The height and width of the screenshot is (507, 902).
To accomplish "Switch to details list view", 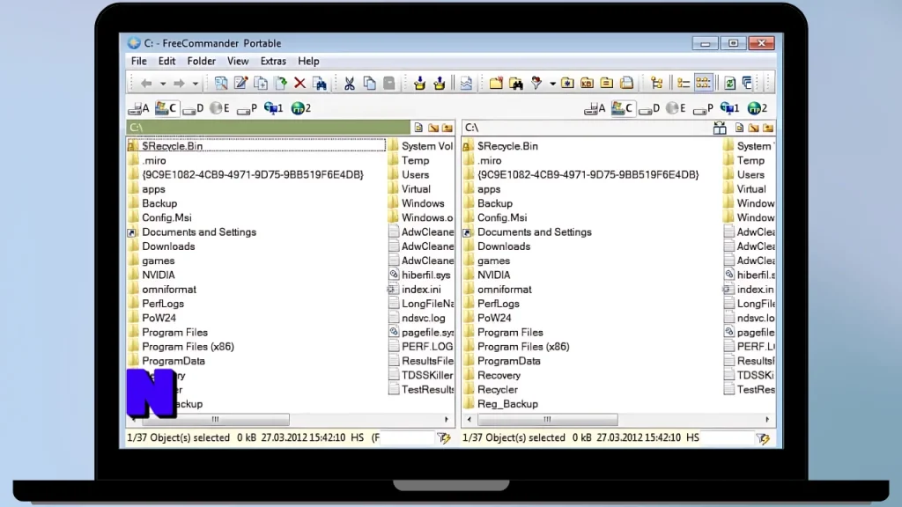I will 683,84.
